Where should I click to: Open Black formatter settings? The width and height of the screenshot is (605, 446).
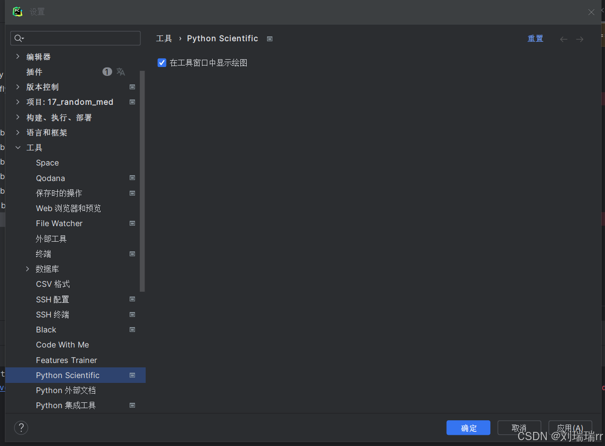point(46,330)
